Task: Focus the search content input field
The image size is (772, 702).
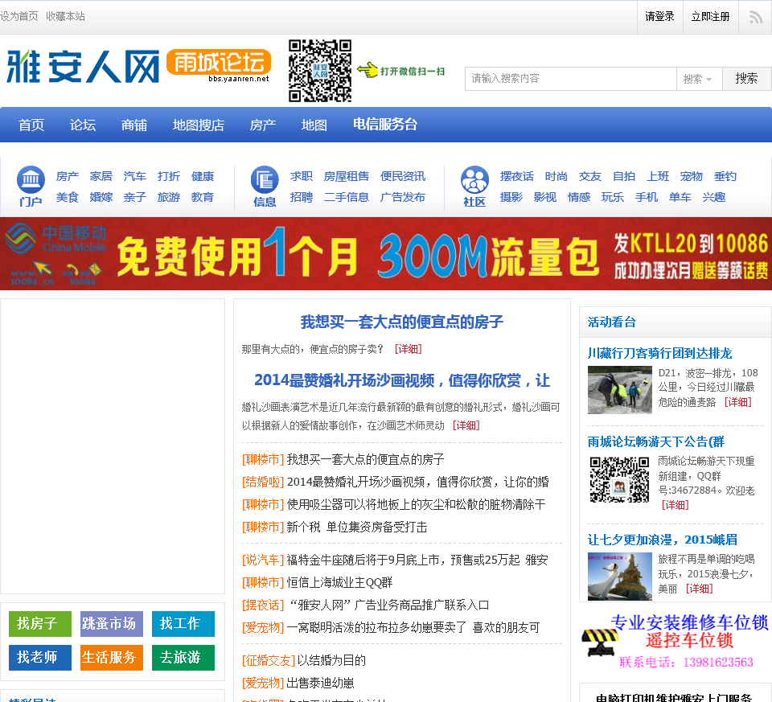Action: pyautogui.click(x=571, y=79)
